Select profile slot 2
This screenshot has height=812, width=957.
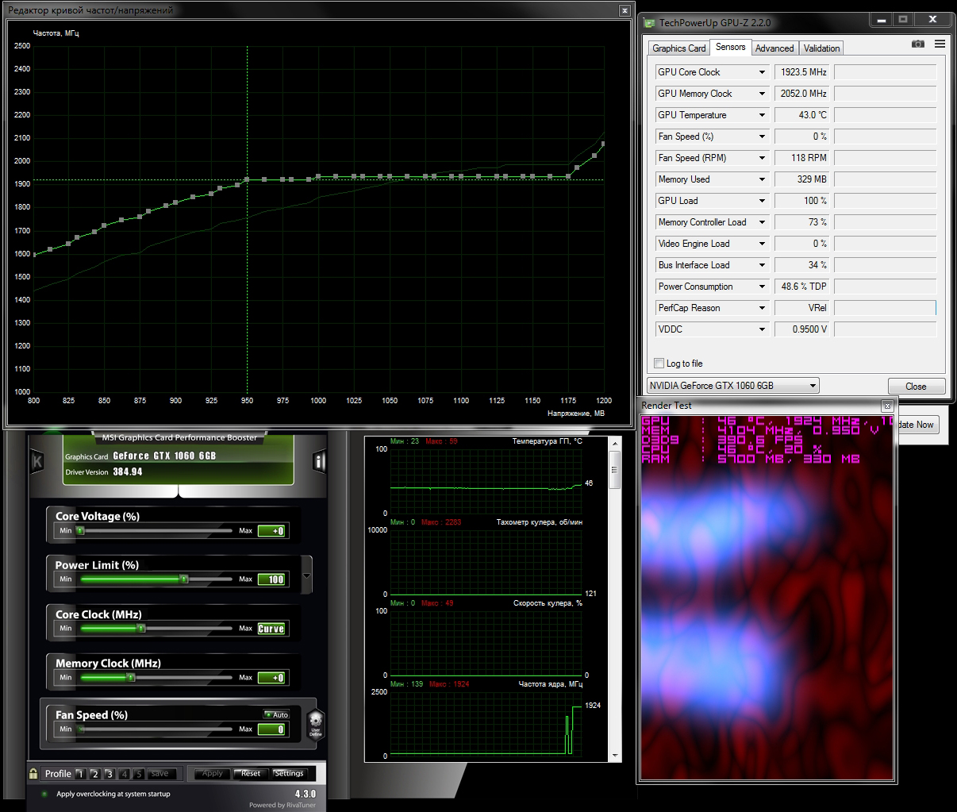[95, 774]
